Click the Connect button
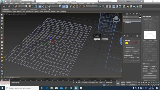 click(x=150, y=73)
